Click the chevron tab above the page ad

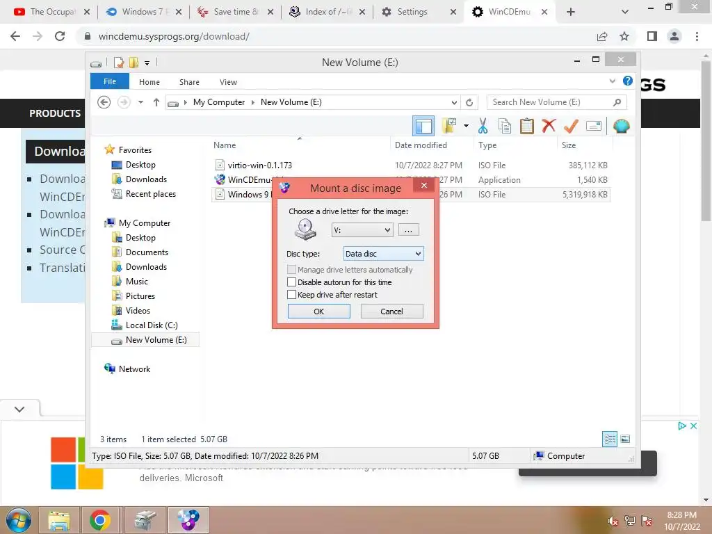tap(19, 409)
